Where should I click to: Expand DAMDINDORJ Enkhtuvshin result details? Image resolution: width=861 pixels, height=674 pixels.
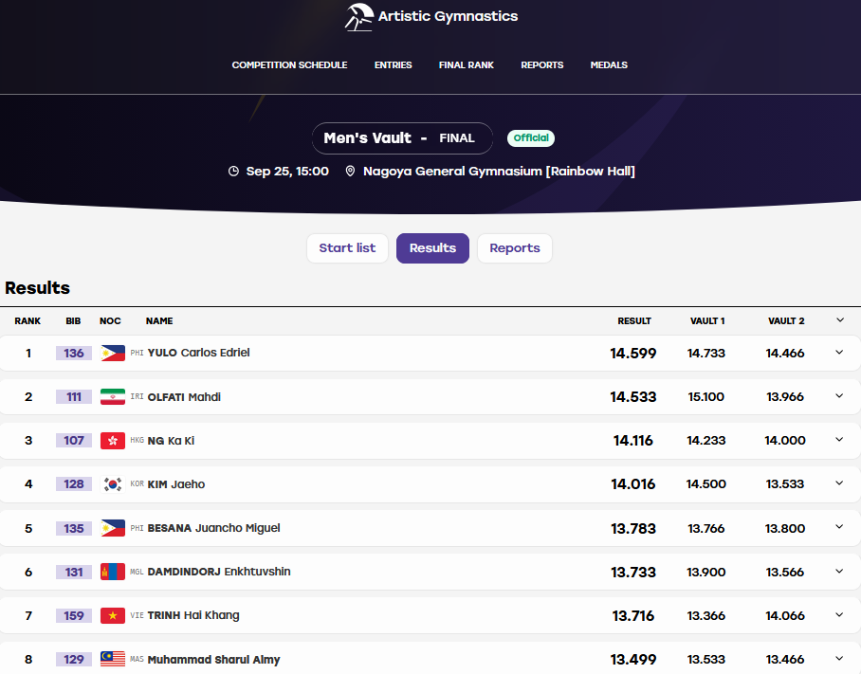pos(839,572)
